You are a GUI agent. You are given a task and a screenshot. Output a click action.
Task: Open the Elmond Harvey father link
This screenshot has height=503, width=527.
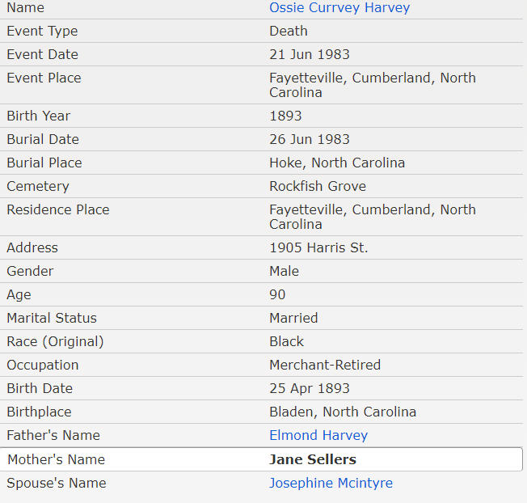[x=318, y=435]
